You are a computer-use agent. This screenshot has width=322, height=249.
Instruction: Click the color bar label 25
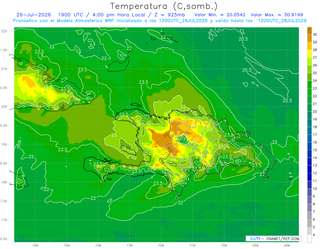(x=315, y=73)
